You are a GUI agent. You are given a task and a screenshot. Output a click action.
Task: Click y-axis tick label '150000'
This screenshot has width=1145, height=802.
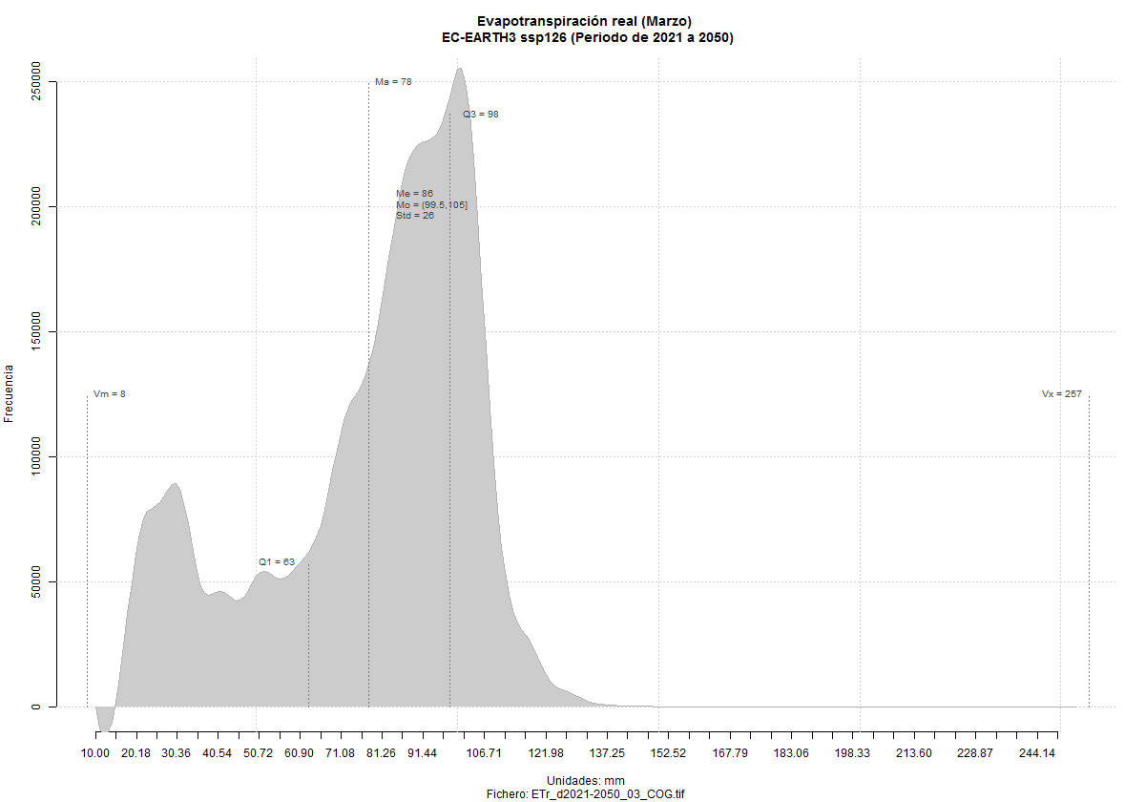click(36, 331)
